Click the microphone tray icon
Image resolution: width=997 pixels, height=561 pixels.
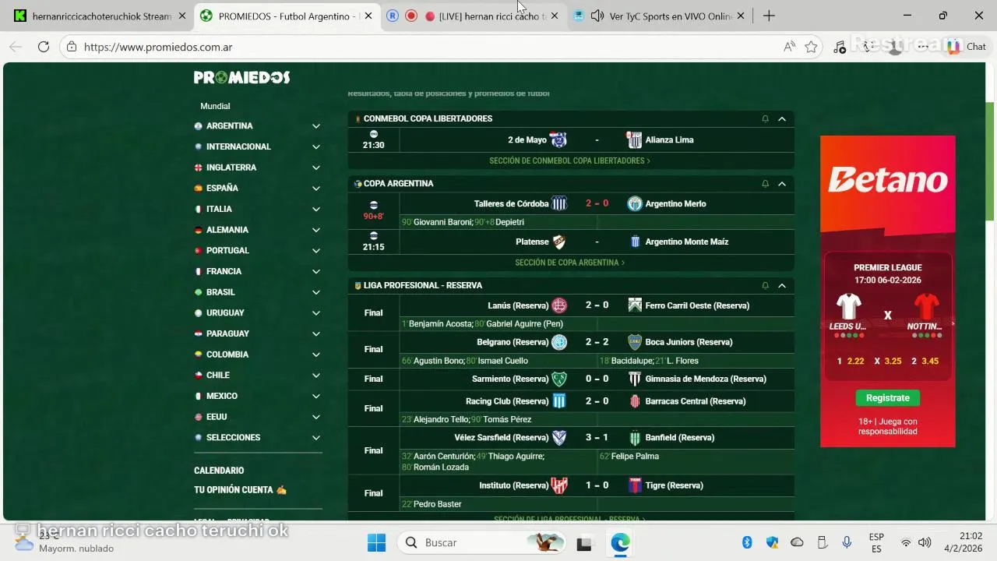847,542
